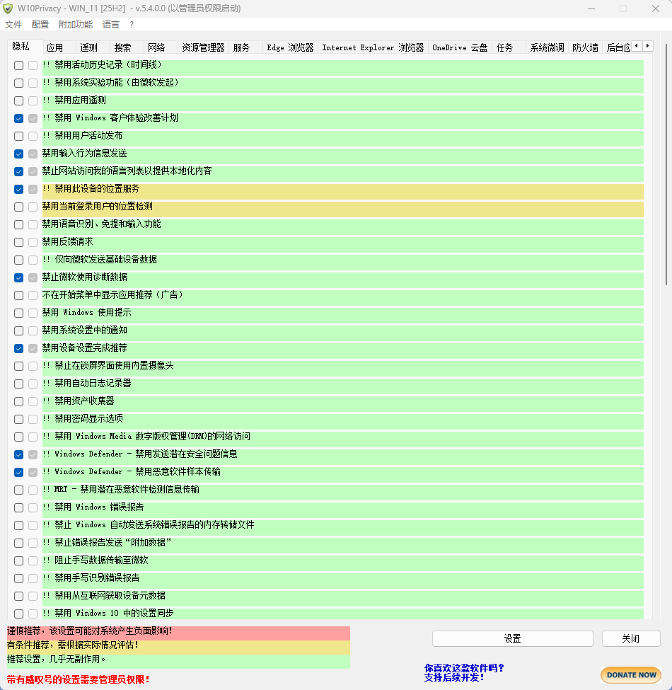Check 禁用系统设置中的通知
Image resolution: width=672 pixels, height=690 pixels.
[18, 330]
